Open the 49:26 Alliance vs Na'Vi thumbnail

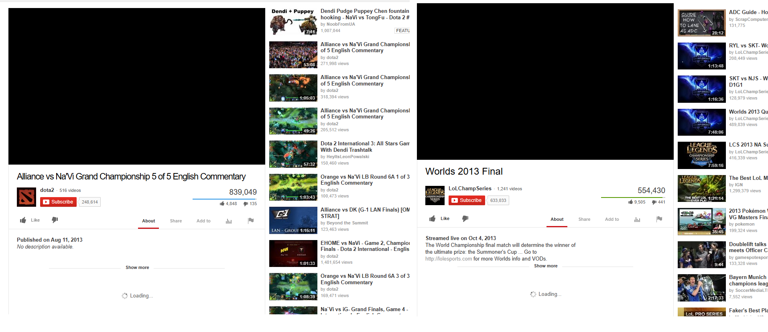pos(293,121)
